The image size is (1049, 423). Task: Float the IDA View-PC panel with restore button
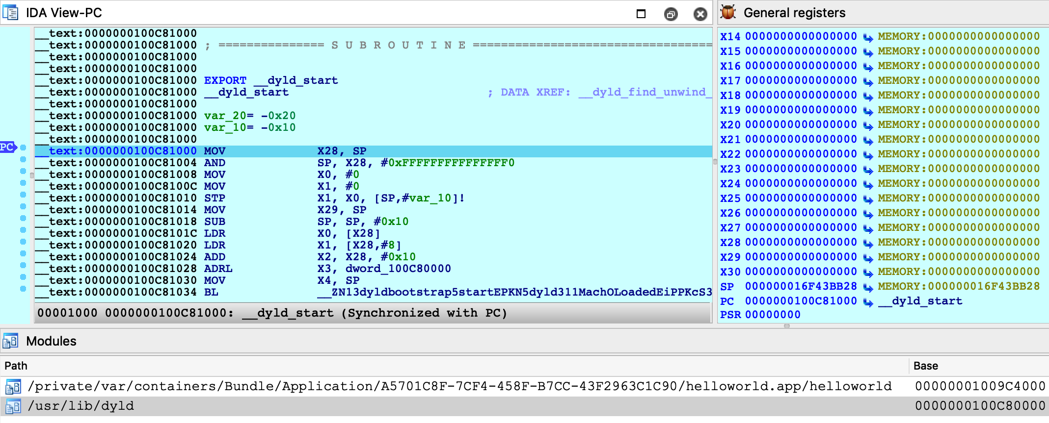pyautogui.click(x=671, y=14)
